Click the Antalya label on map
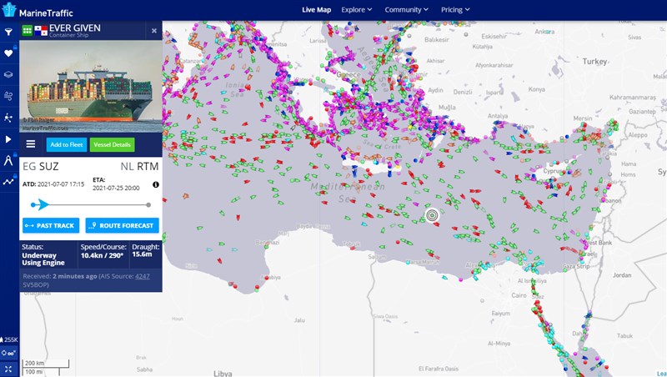667x377 pixels. click(498, 116)
